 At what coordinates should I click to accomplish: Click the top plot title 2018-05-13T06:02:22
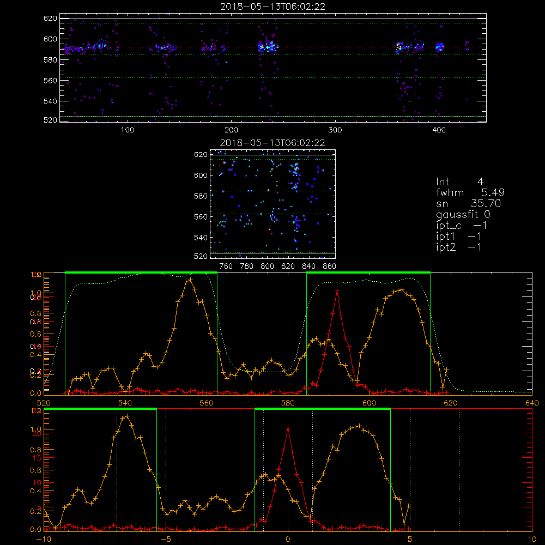(x=272, y=7)
